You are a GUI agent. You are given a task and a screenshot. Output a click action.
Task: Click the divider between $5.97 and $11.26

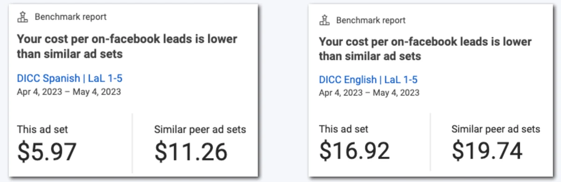[x=132, y=142]
